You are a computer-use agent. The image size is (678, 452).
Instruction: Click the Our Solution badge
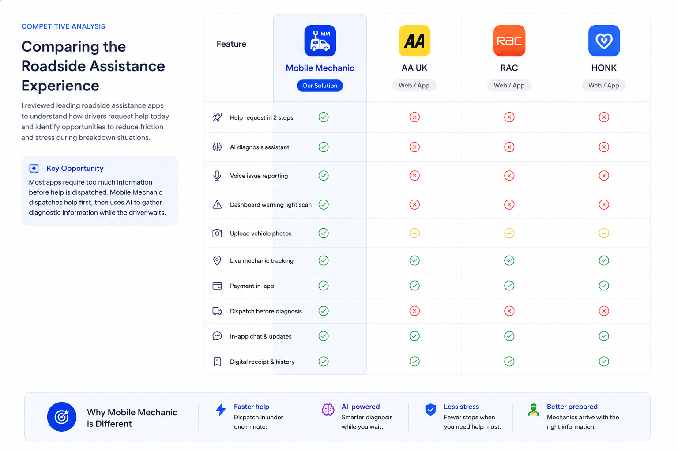[x=320, y=86]
